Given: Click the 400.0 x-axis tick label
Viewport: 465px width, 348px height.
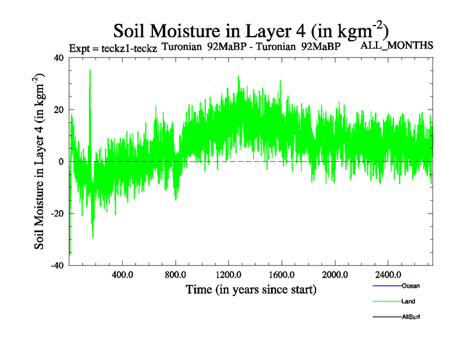Looking at the screenshot, I should click(x=122, y=274).
